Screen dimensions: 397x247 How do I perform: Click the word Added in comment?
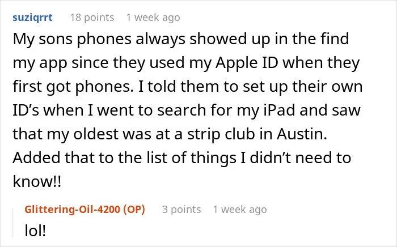click(37, 157)
